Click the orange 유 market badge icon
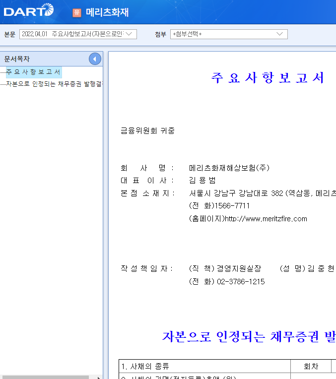 [77, 12]
